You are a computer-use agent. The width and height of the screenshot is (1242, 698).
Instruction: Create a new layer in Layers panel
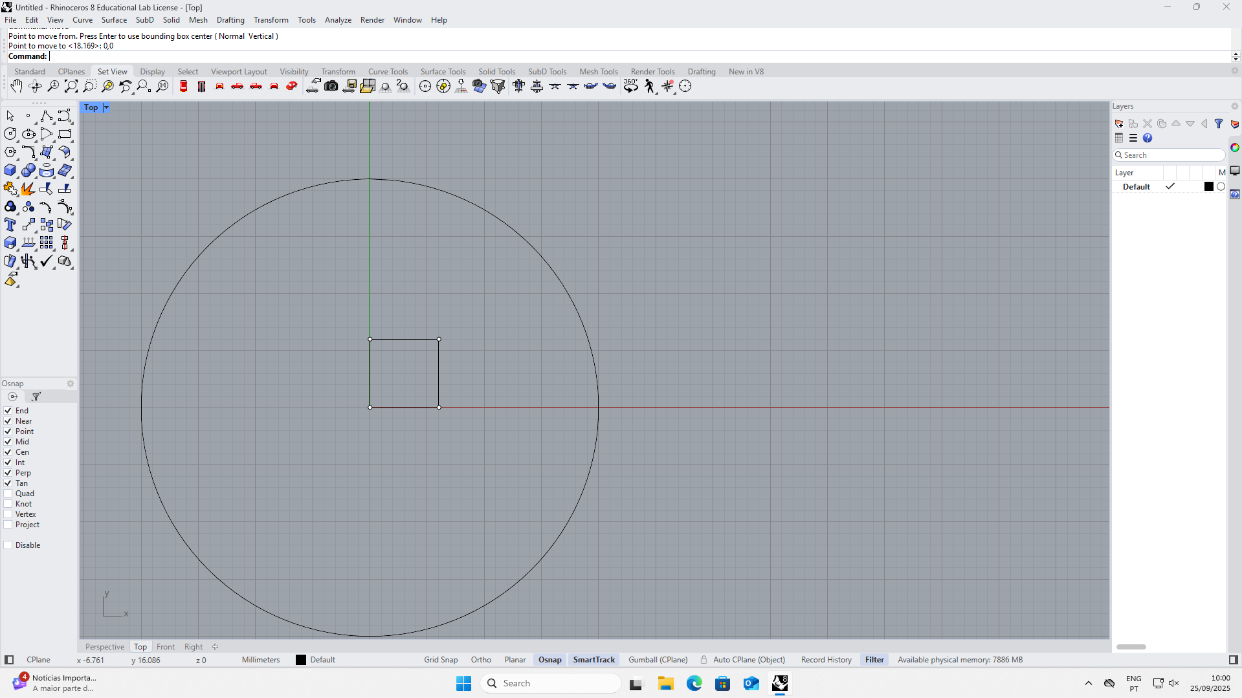1119,124
